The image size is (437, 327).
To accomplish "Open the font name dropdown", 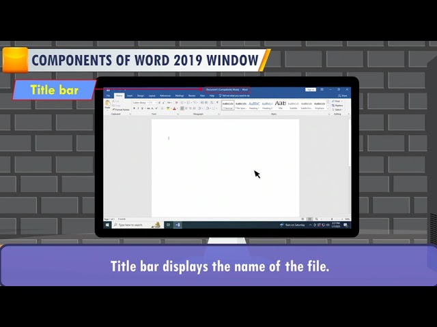I will click(148, 103).
